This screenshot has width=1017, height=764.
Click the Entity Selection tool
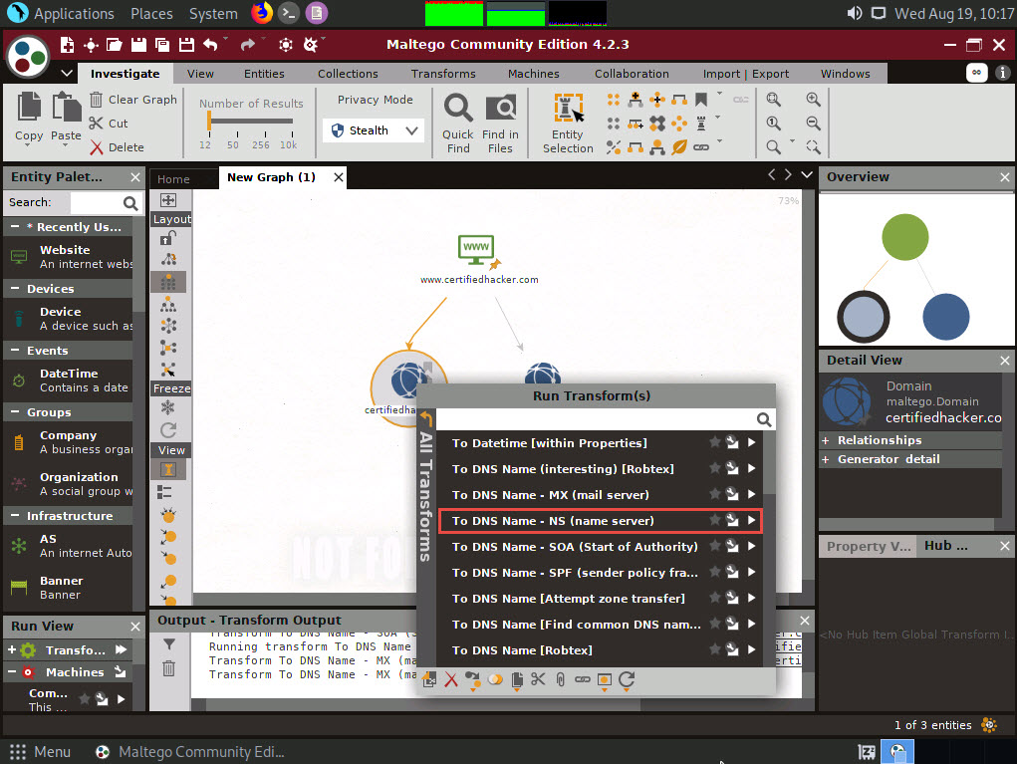coord(568,123)
